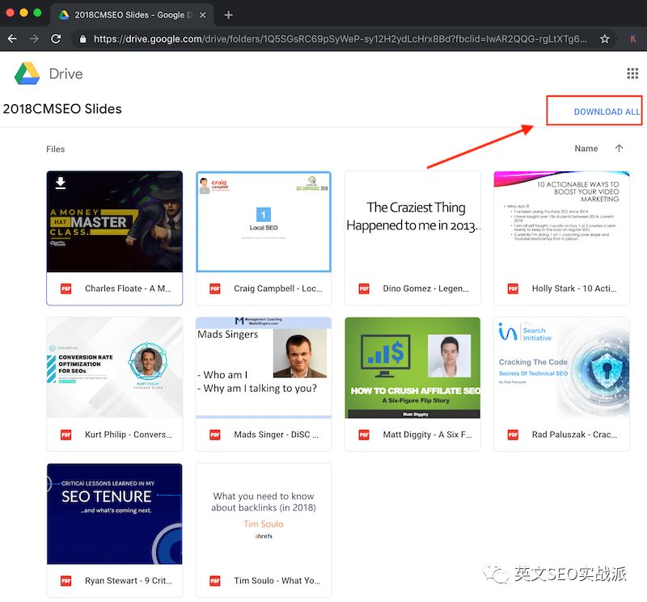The height and width of the screenshot is (602, 647).
Task: Click the 'Drive' wordmark text
Action: 66,74
